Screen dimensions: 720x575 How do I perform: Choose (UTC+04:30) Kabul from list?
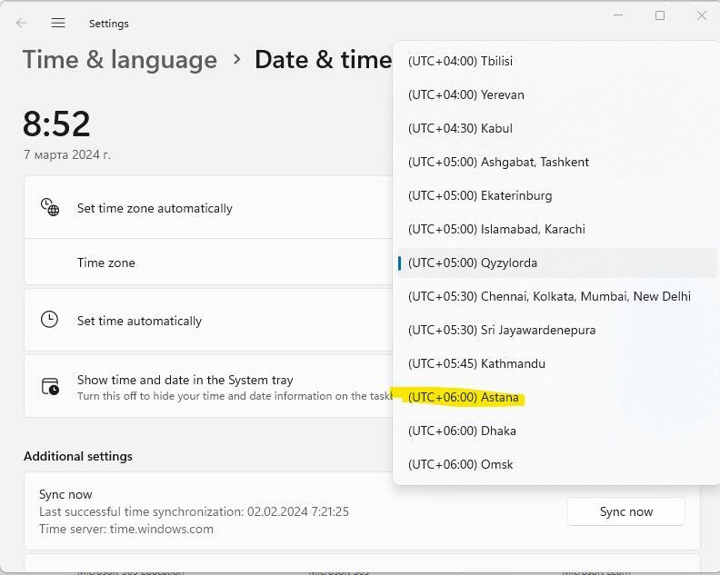pyautogui.click(x=556, y=128)
